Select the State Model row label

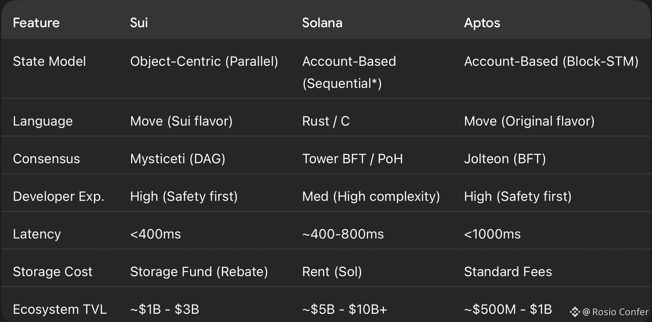[49, 61]
